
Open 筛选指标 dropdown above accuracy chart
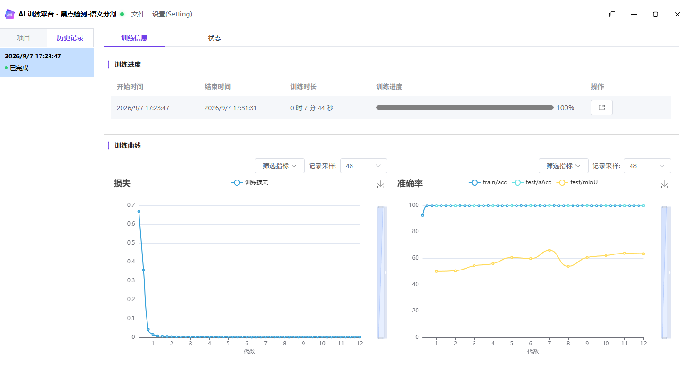[564, 166]
